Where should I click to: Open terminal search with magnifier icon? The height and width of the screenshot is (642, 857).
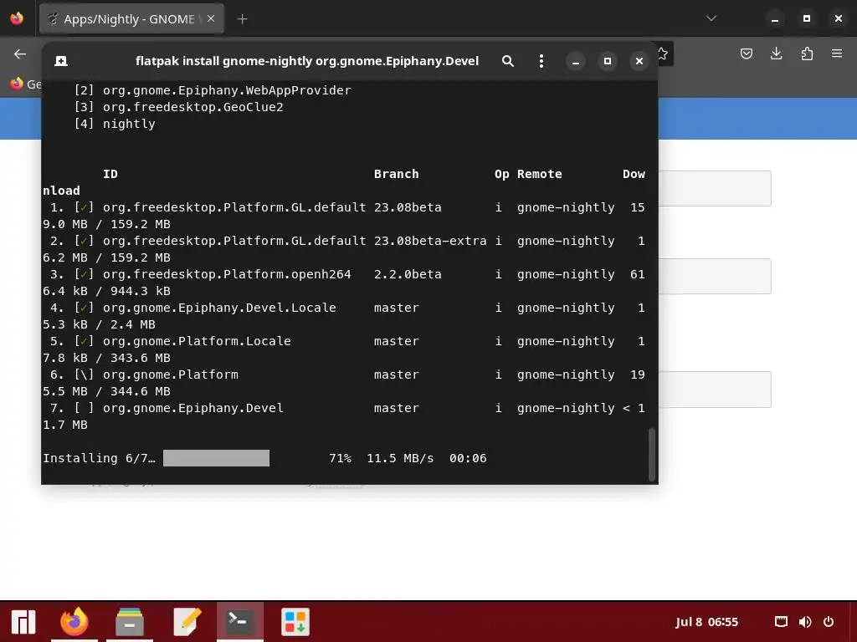pyautogui.click(x=508, y=60)
